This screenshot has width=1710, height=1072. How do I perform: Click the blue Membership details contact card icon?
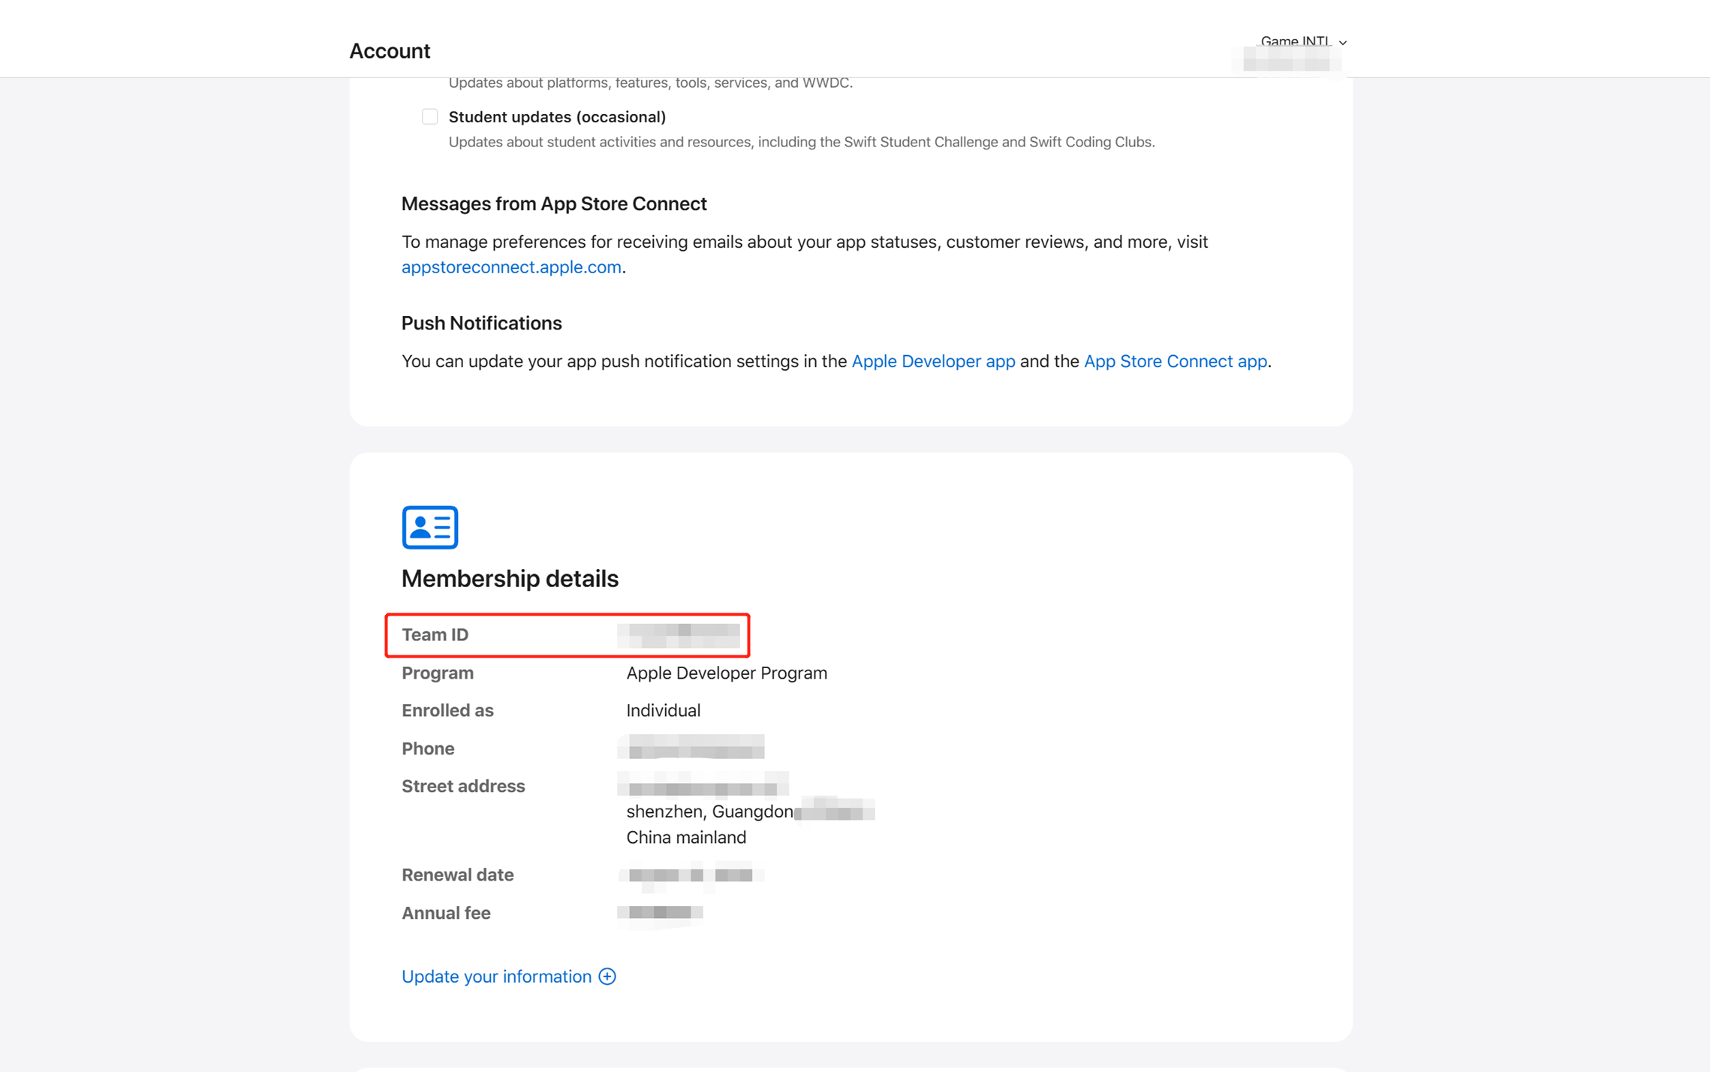[429, 527]
